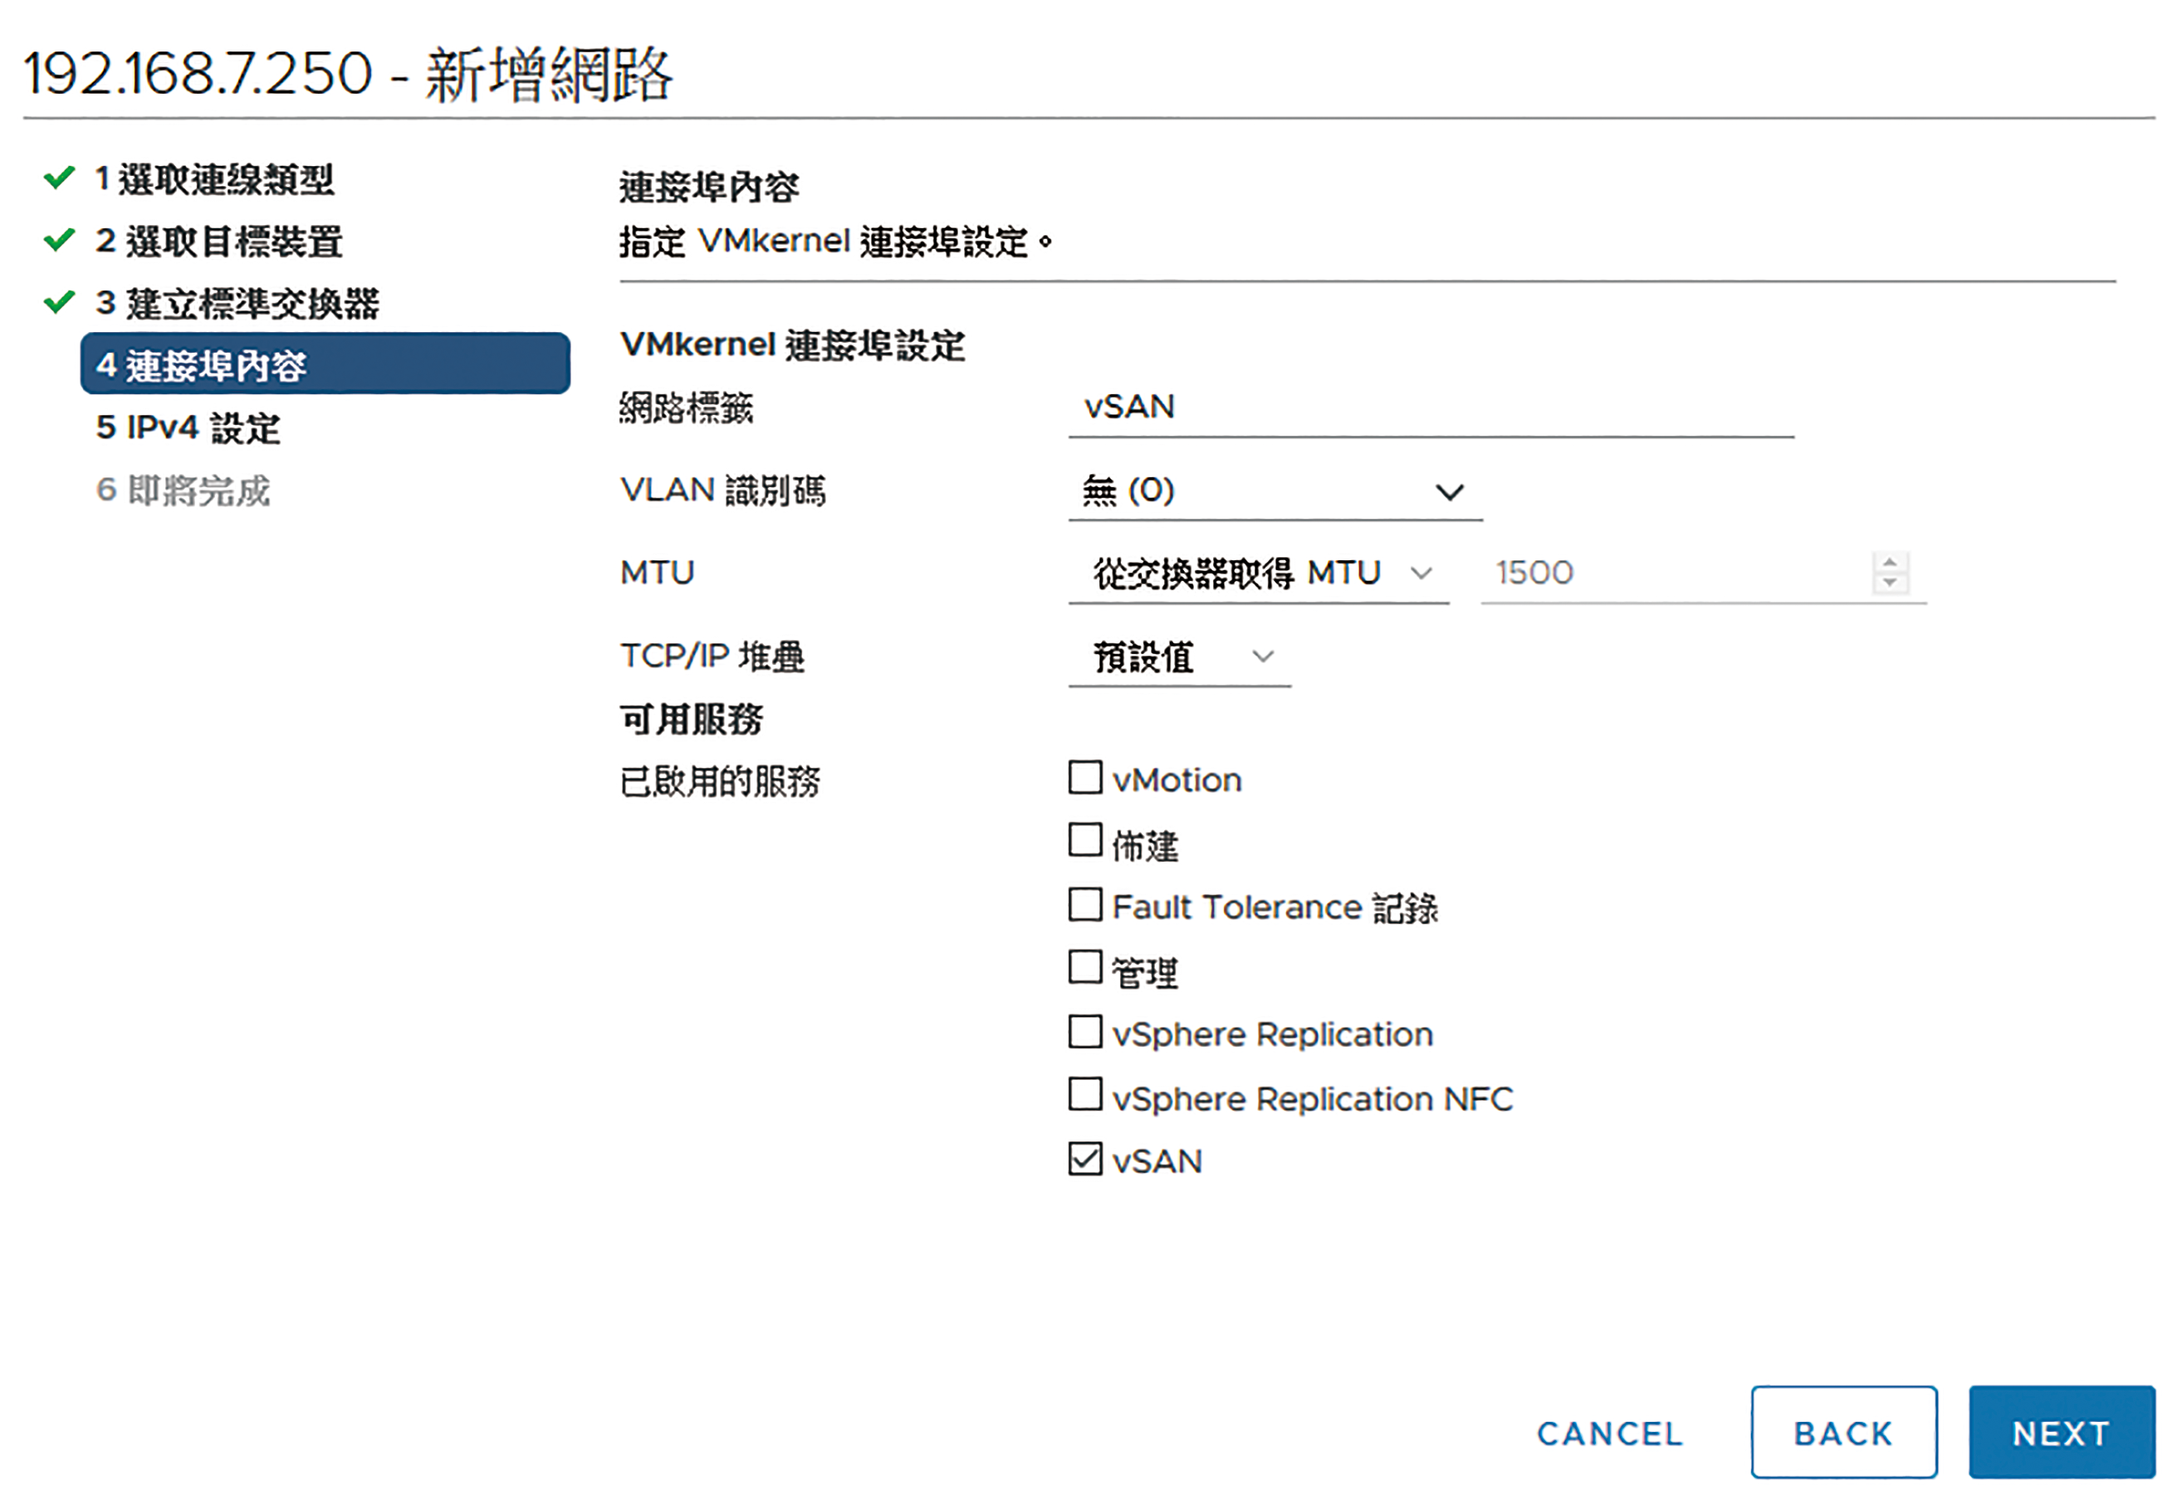2182x1505 pixels.
Task: Go to step 3 建立標準交換器
Action: click(x=237, y=304)
